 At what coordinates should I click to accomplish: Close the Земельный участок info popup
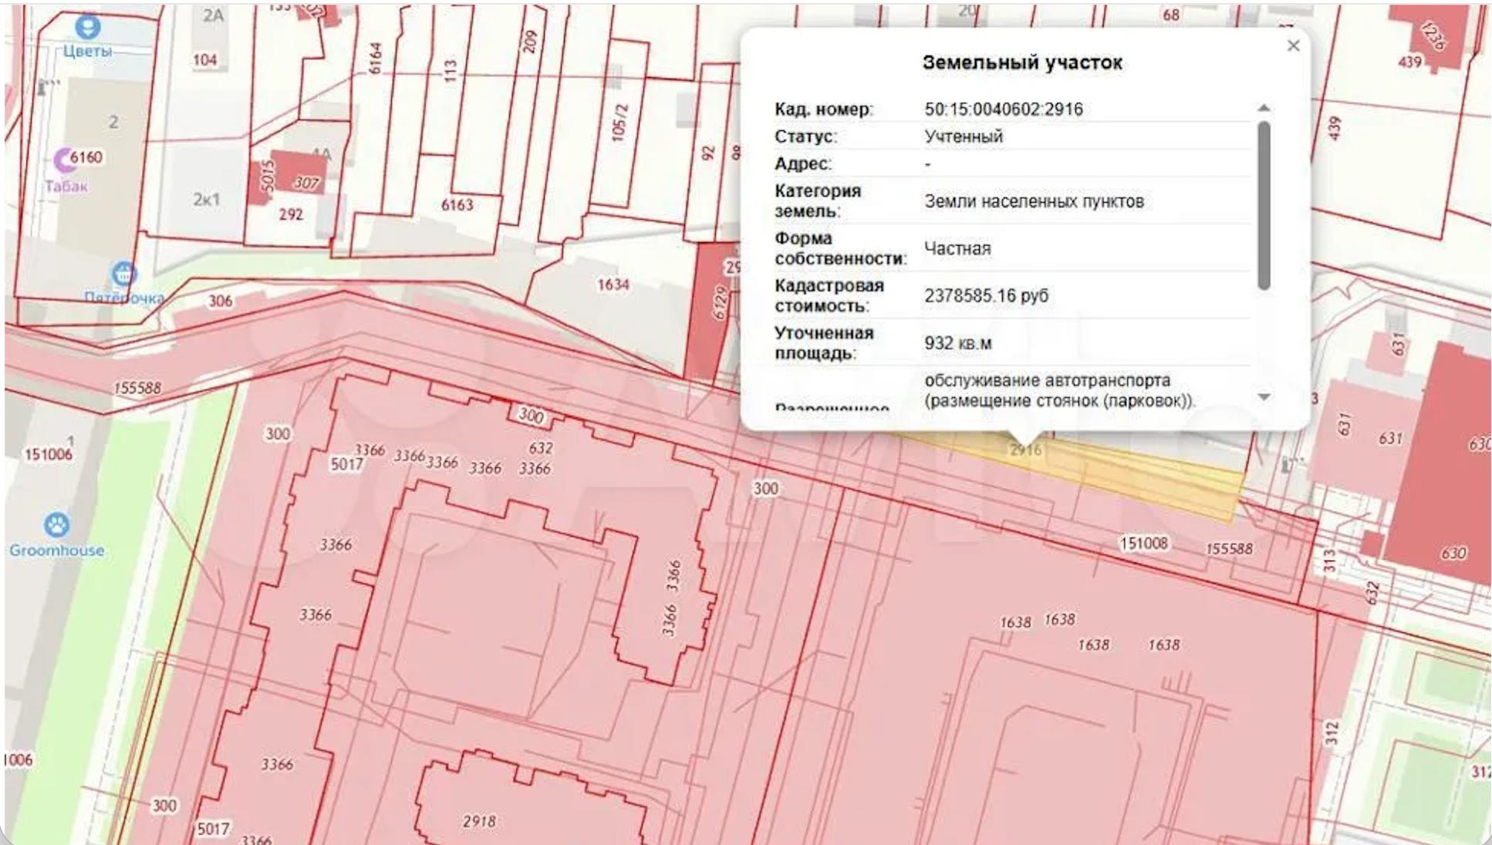(x=1293, y=45)
